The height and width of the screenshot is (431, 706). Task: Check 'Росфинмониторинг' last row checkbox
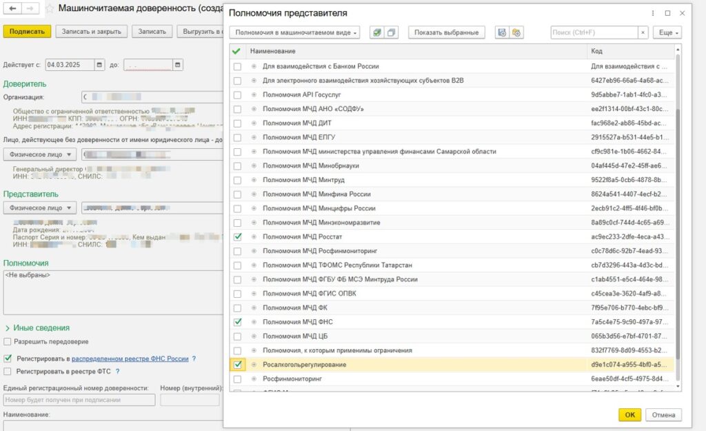click(237, 379)
